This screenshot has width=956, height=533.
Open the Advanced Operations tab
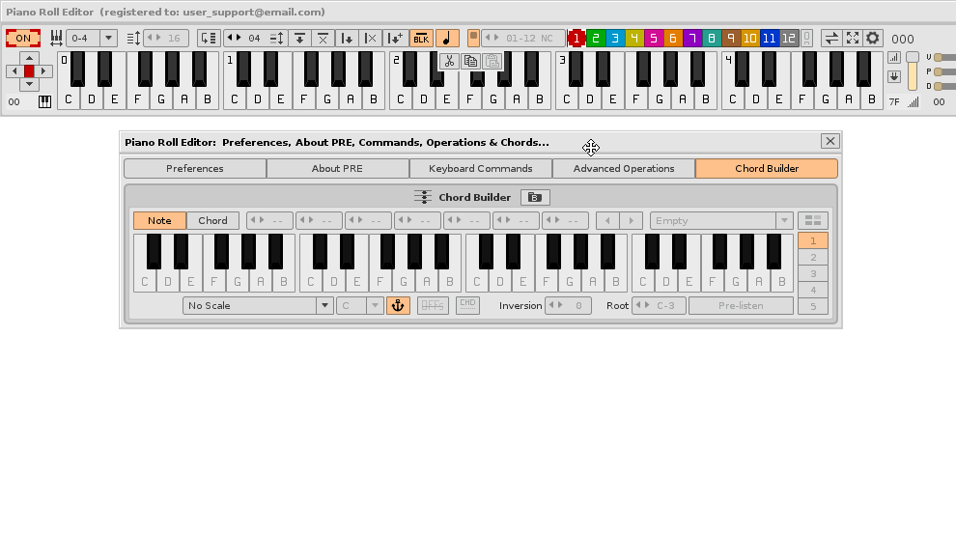(x=623, y=169)
